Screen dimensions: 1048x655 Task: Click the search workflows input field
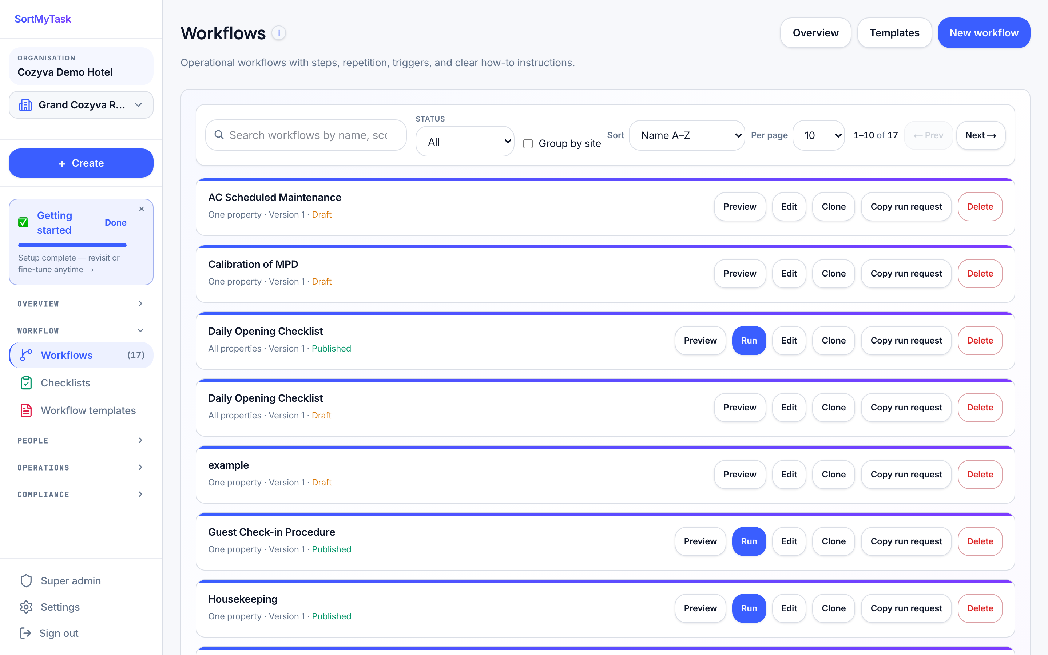[306, 135]
